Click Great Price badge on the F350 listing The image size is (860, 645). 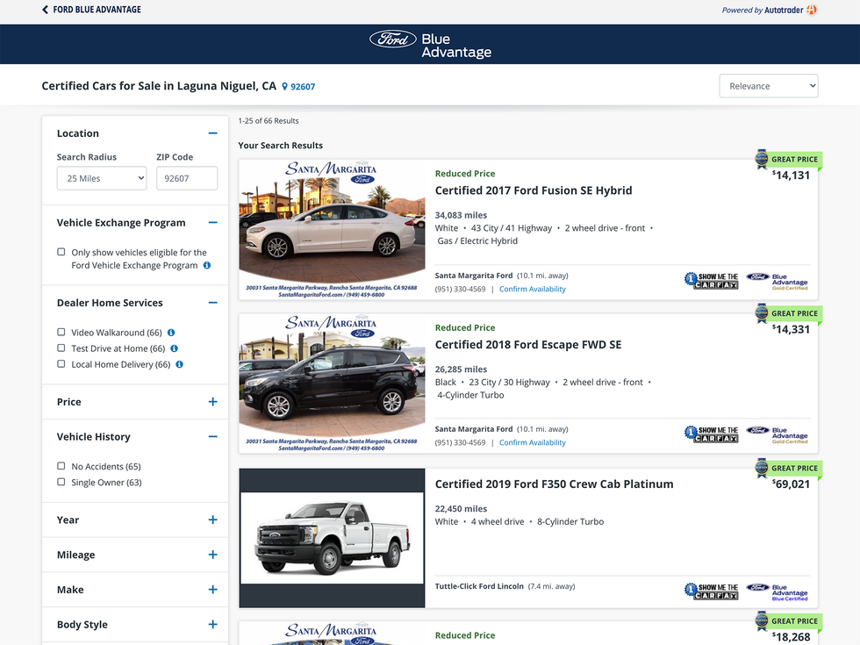[x=789, y=468]
